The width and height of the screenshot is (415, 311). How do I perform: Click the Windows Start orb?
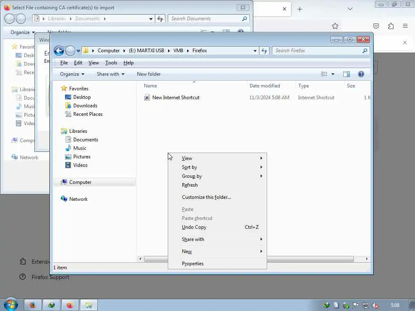tap(11, 304)
